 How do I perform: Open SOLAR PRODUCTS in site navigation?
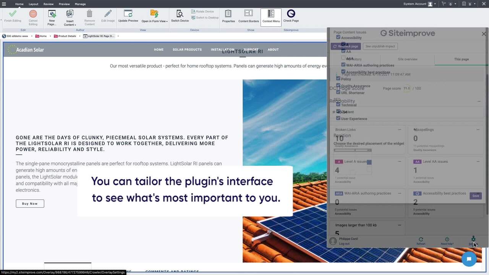[x=187, y=50]
